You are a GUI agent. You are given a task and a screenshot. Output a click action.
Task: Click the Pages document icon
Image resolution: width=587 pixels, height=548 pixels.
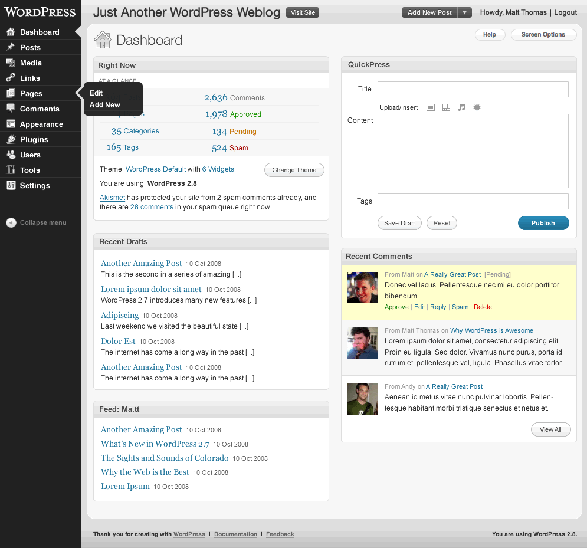pos(11,93)
